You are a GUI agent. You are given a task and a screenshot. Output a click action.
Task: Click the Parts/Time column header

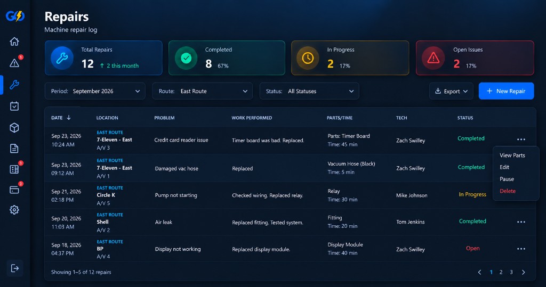click(340, 118)
